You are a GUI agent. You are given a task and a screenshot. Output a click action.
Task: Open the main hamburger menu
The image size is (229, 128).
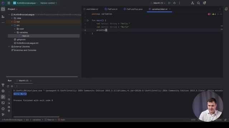point(9,3)
